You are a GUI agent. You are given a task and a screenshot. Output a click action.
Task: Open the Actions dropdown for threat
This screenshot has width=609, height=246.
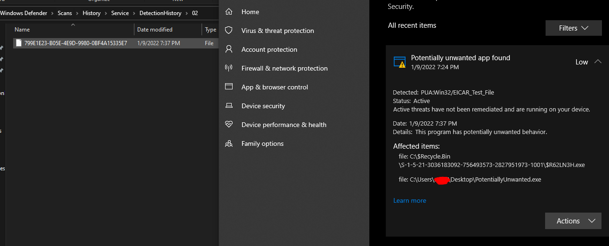coord(573,221)
